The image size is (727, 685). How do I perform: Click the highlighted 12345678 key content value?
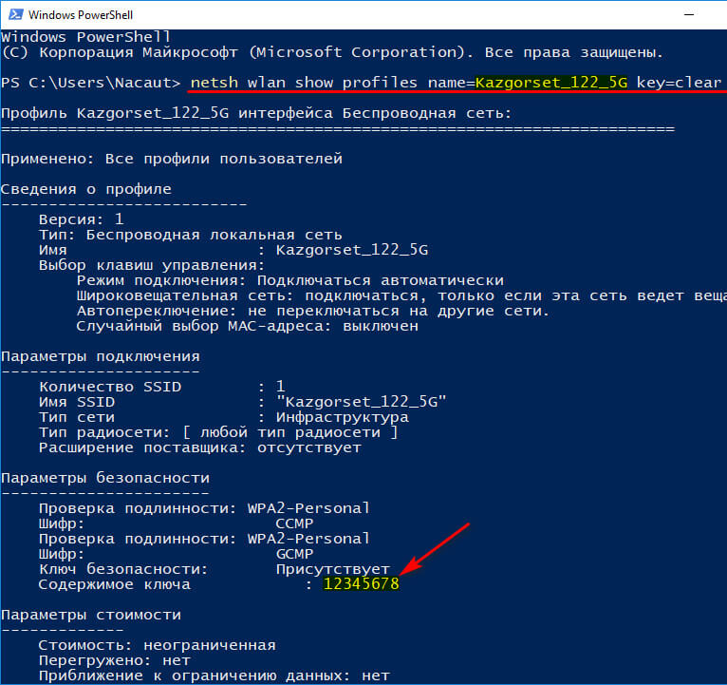[x=361, y=585]
